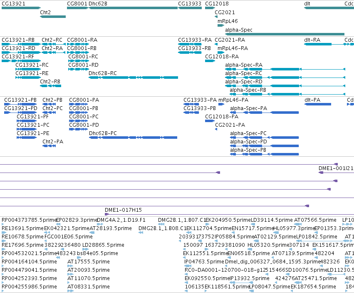Image resolution: width=354 pixels, height=293 pixels.
Task: Select the CG2021-RA transcript label
Action: 230,40
